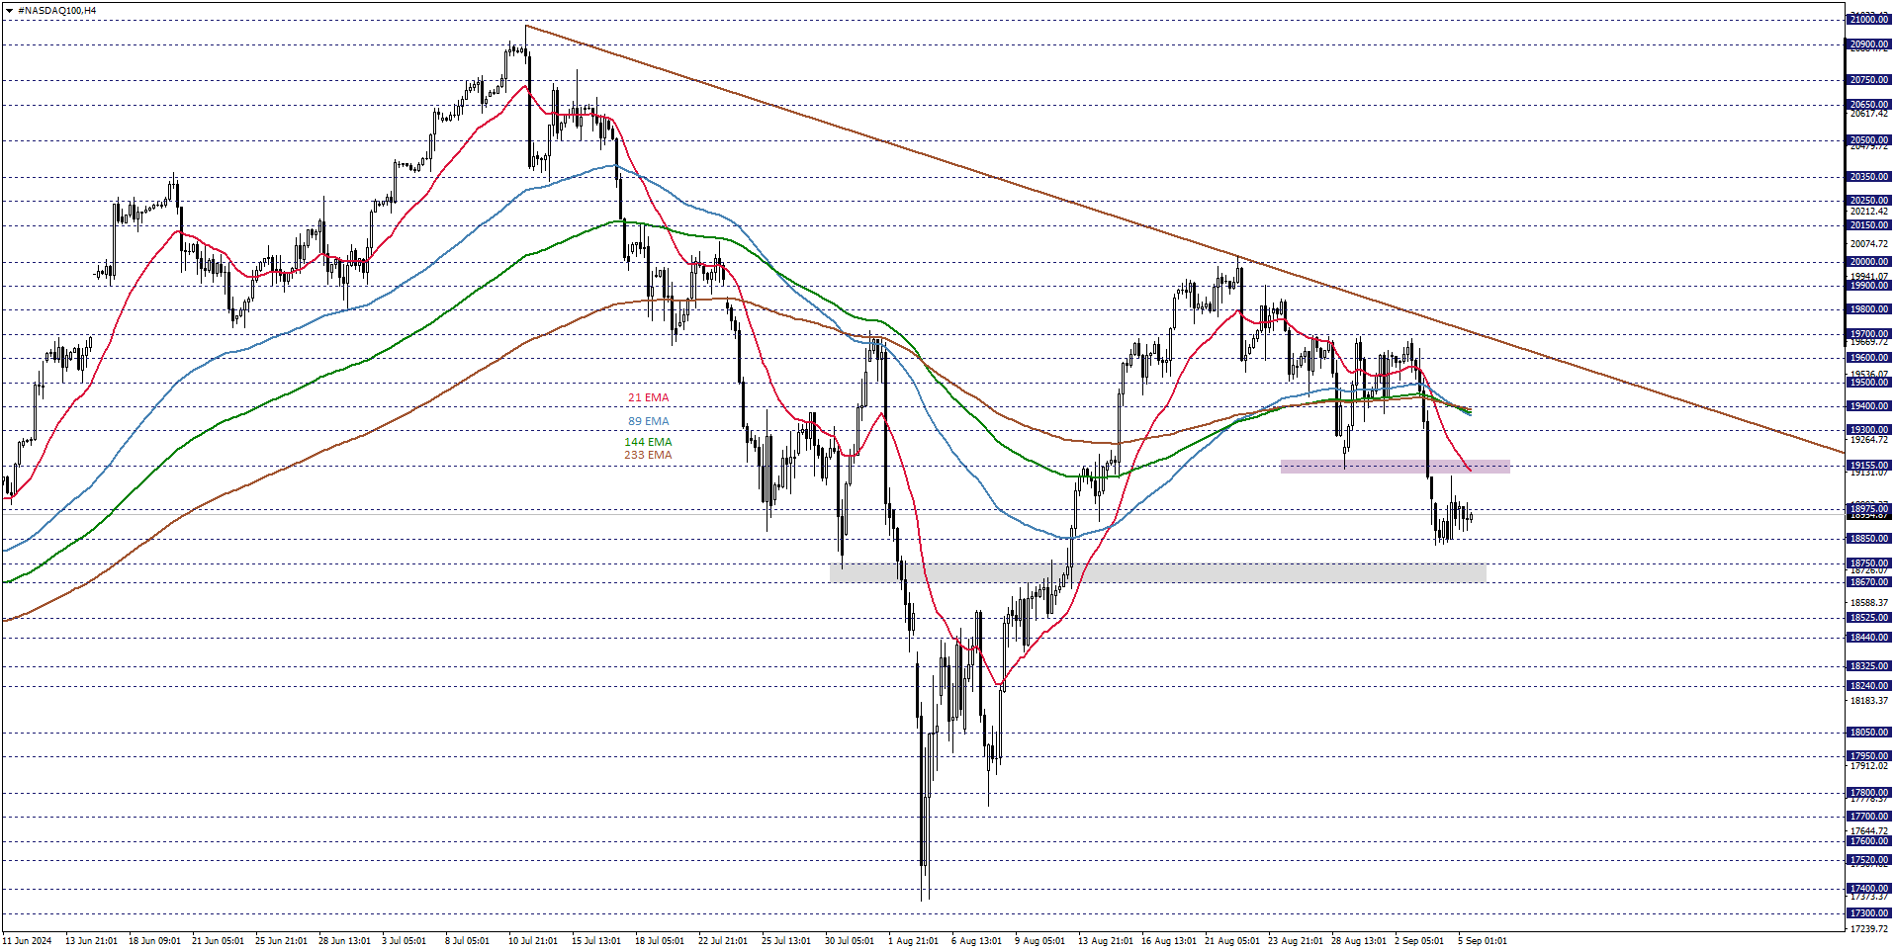
Task: Select the 21 EMA text label
Action: coord(648,397)
